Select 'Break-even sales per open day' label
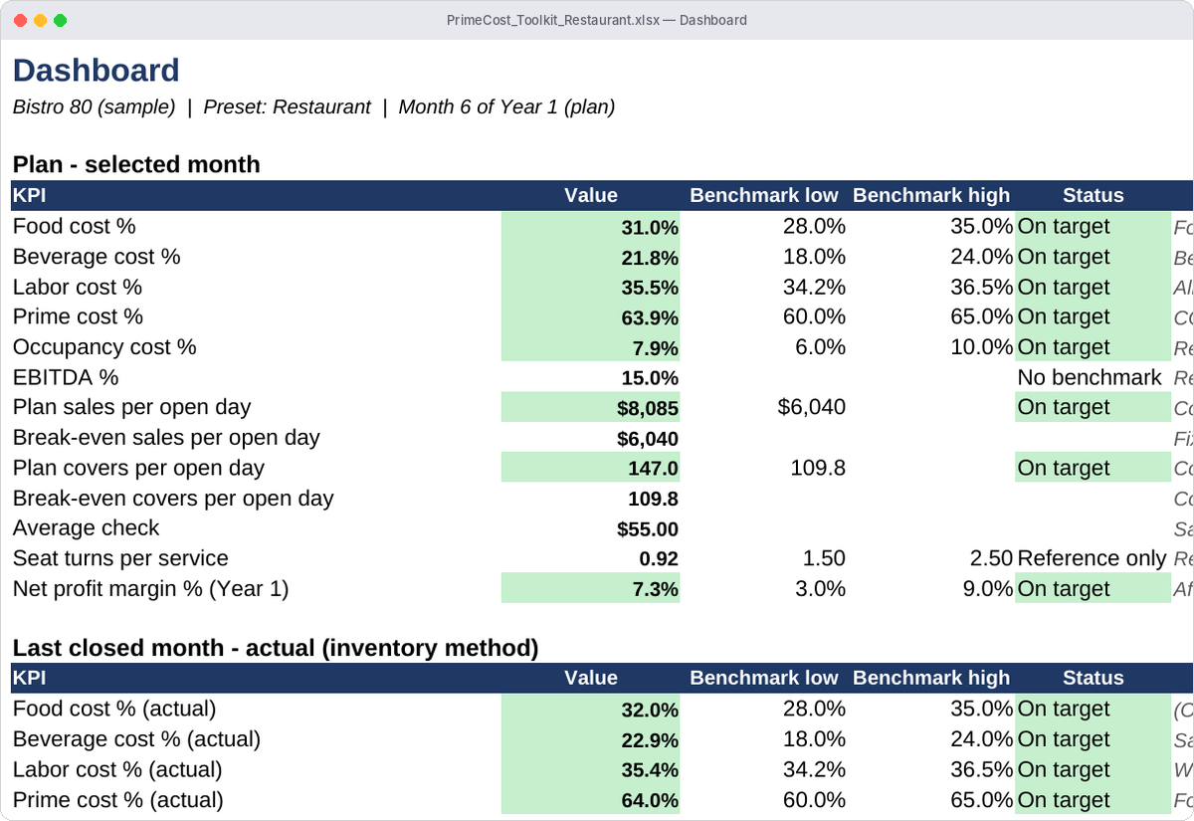 coord(167,438)
